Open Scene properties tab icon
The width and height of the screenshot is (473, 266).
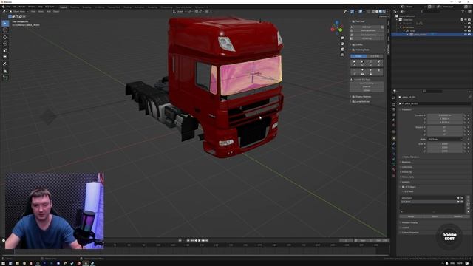[394, 120]
